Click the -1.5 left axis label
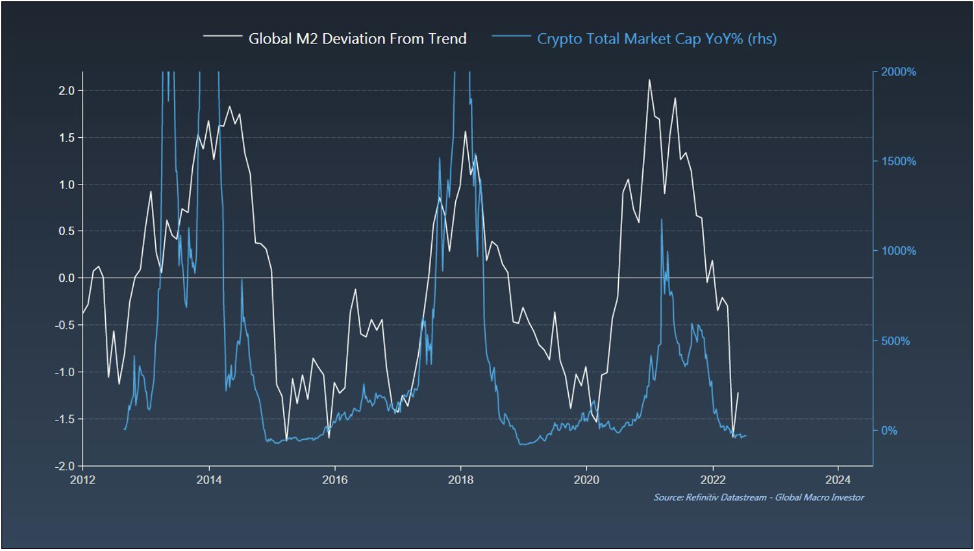 click(x=64, y=419)
